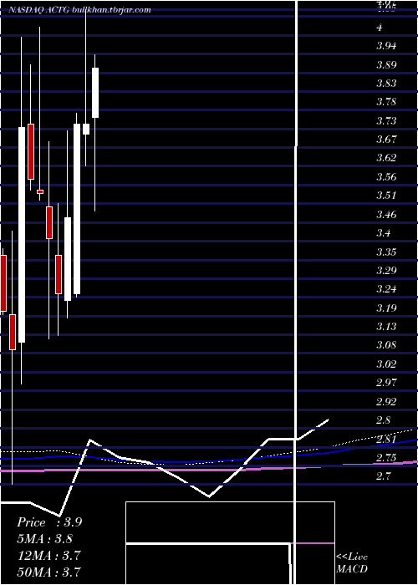Click the 3.94 price axis label

pyautogui.click(x=386, y=46)
